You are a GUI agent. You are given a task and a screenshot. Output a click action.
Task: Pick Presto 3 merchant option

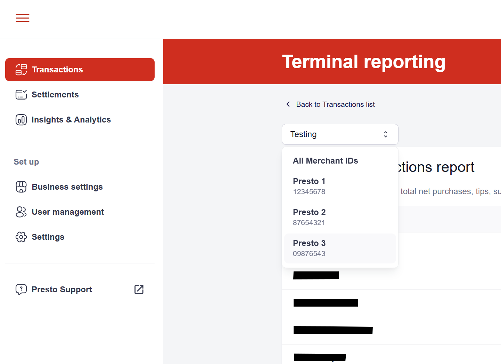point(340,248)
